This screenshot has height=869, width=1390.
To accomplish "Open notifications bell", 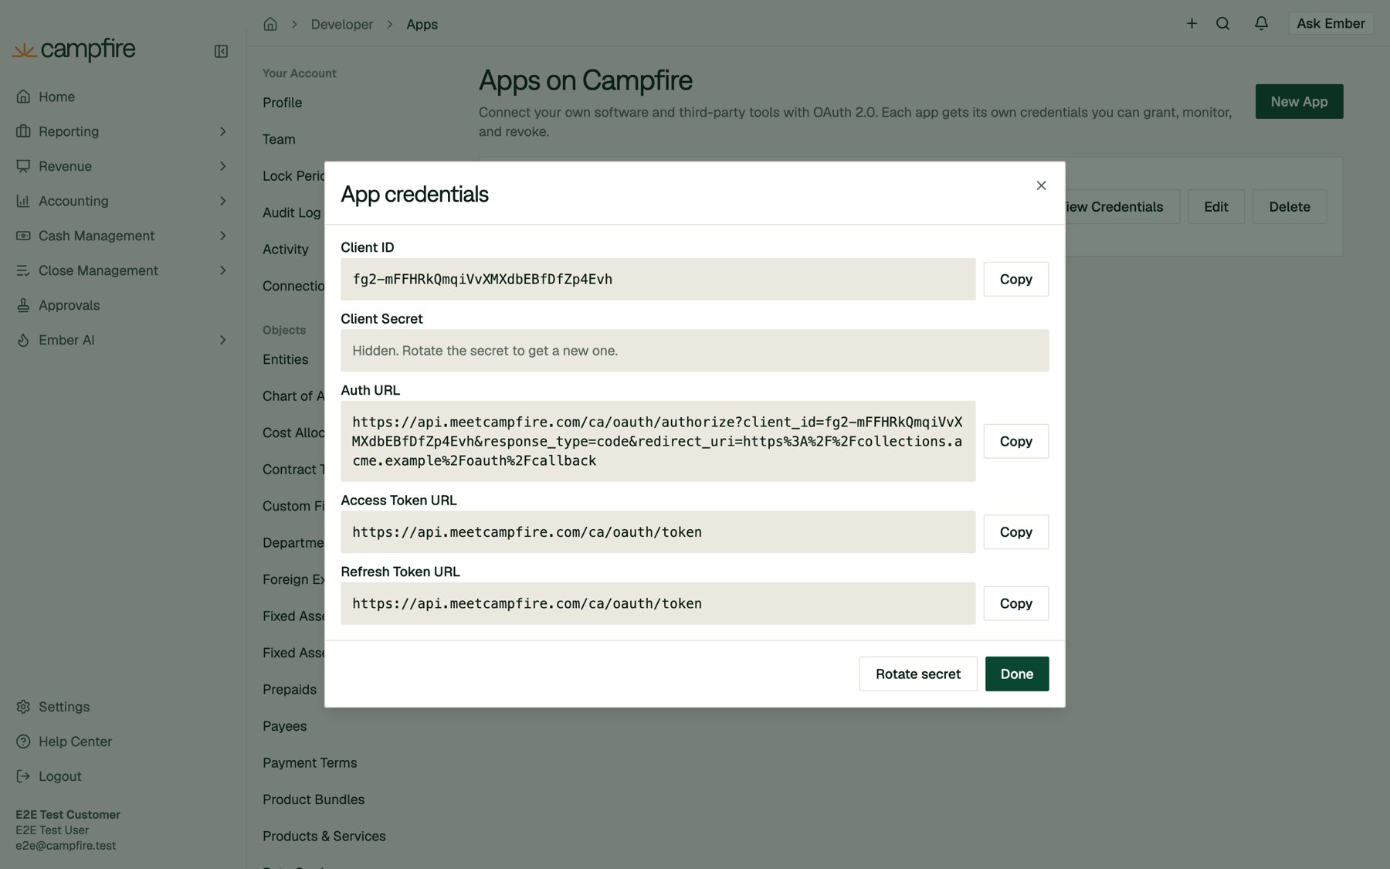I will [1261, 23].
